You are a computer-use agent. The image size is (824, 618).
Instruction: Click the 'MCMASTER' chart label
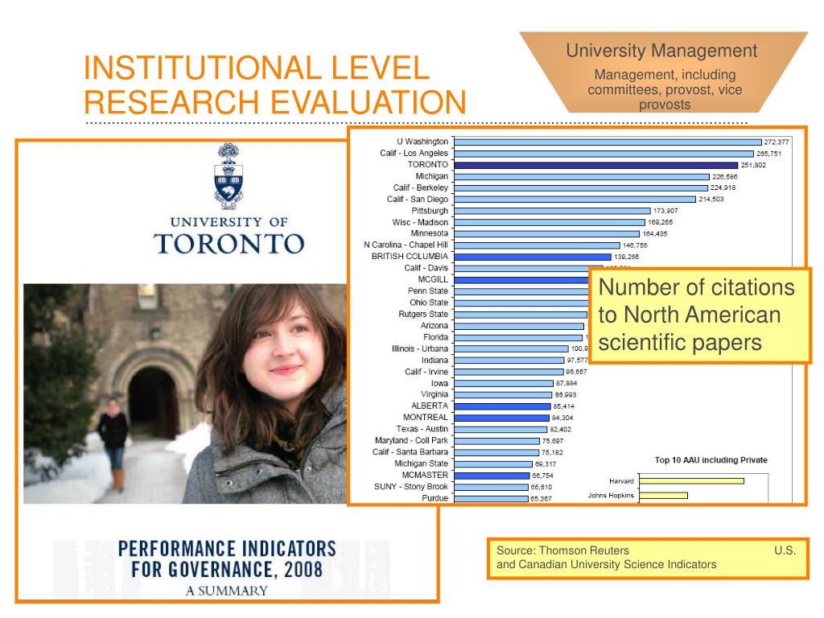(425, 475)
